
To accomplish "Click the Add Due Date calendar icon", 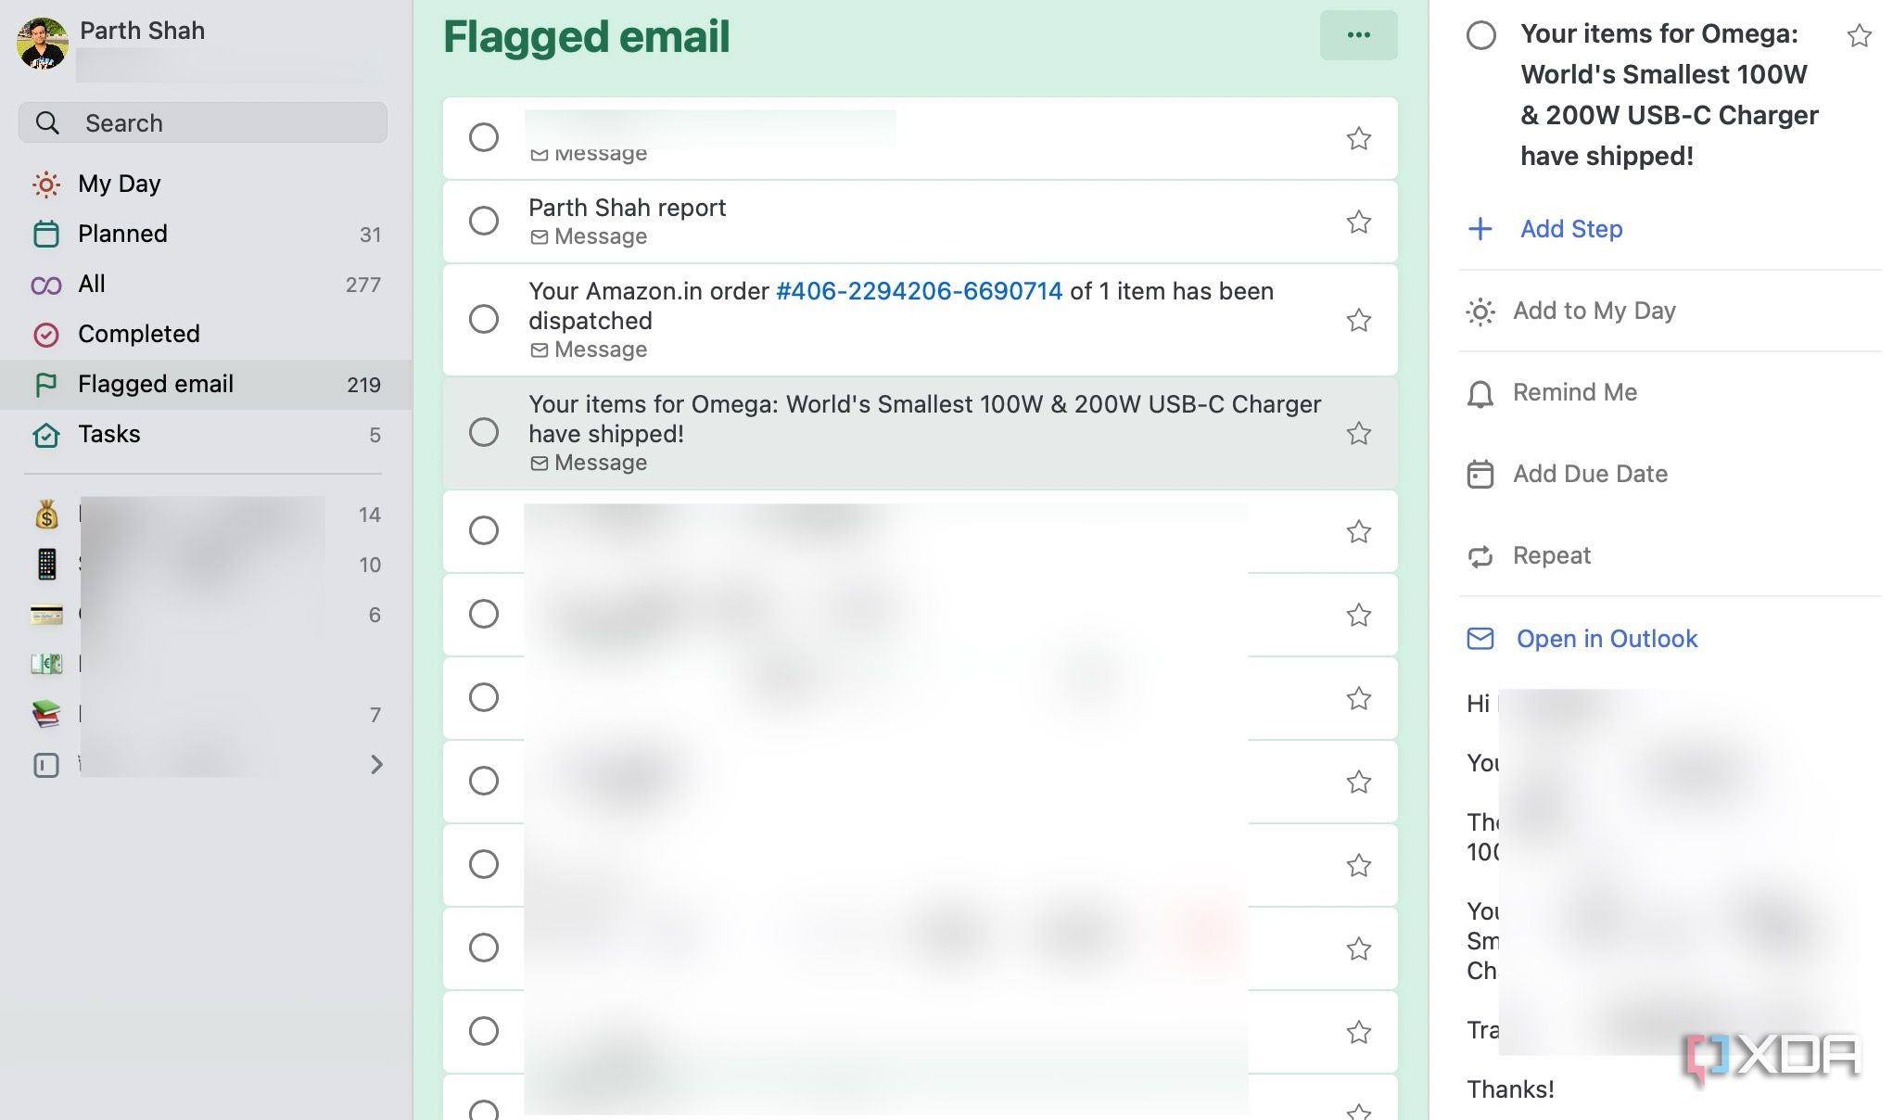I will (1480, 474).
